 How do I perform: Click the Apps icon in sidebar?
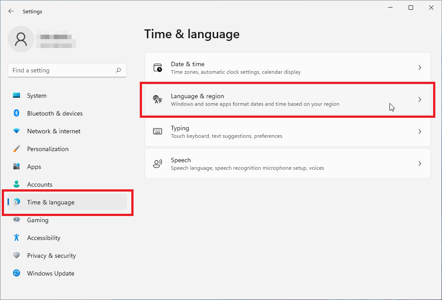[16, 166]
